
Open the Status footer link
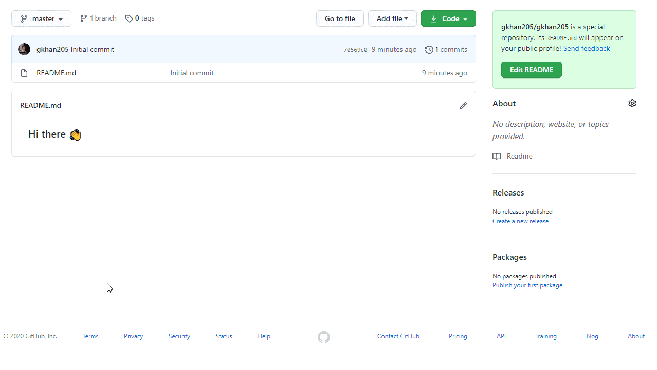[224, 336]
